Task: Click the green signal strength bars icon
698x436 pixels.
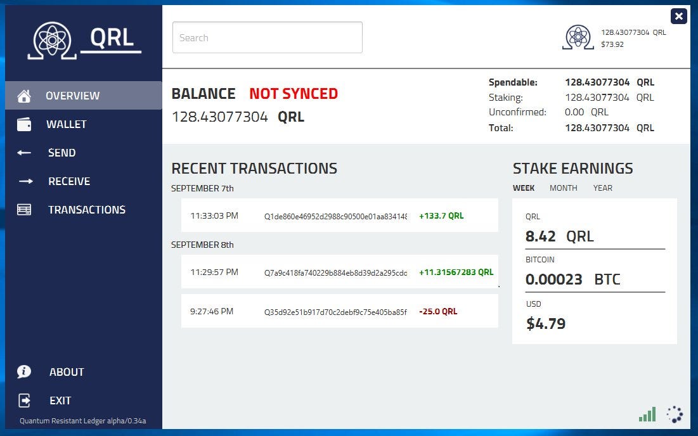Action: point(647,414)
